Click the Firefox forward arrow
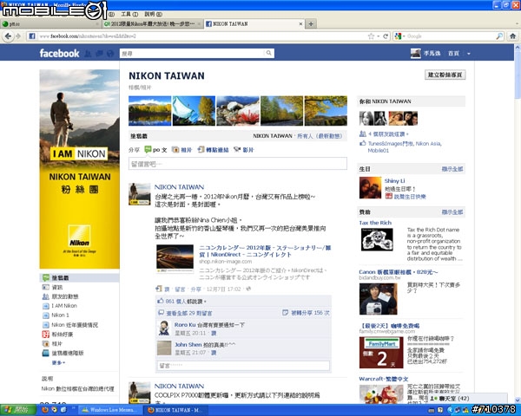Screen dimensions: 521x416 click(18, 36)
